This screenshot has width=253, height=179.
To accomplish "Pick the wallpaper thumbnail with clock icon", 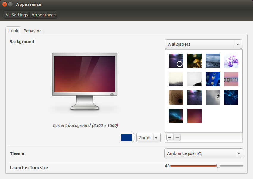I will click(x=176, y=61).
